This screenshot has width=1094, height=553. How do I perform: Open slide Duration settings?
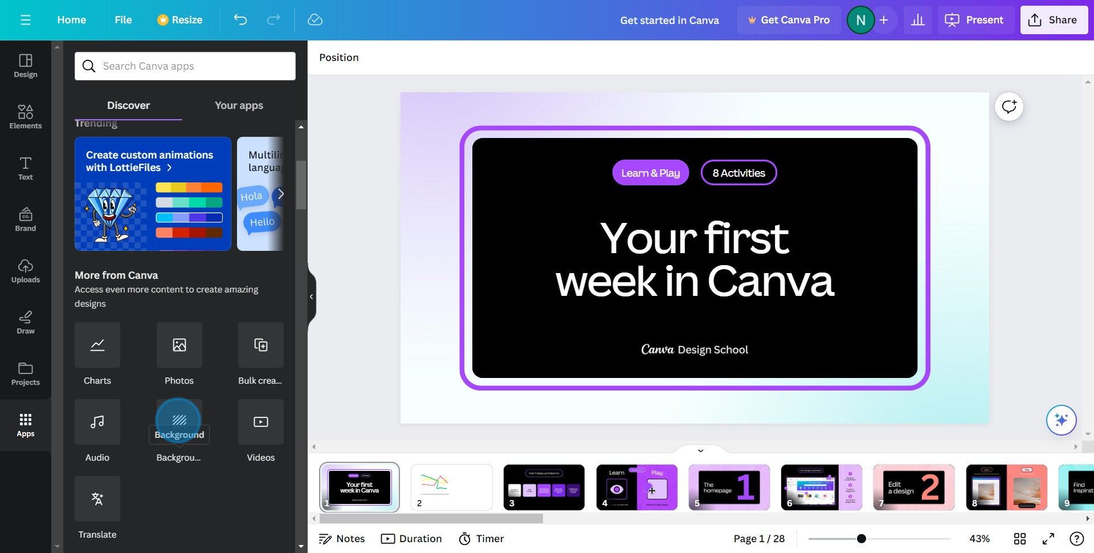(x=411, y=539)
